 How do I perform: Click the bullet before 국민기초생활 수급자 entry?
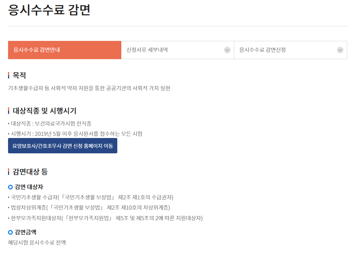click(x=9, y=197)
